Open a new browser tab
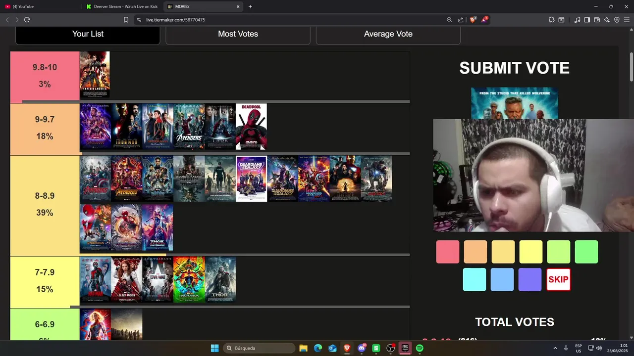 (250, 6)
